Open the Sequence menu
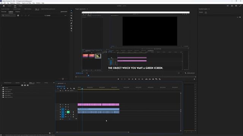The width and height of the screenshot is (243, 136). 13,3
